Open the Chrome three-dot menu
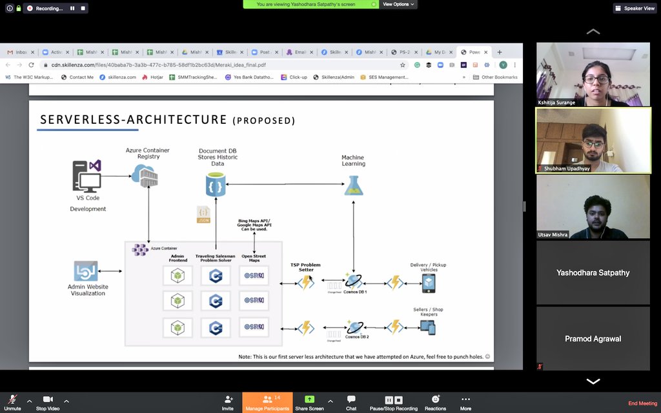 [x=514, y=65]
